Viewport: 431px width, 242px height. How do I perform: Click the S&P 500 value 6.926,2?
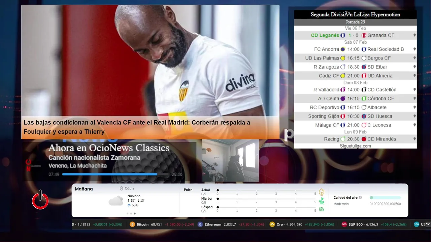[371, 225]
